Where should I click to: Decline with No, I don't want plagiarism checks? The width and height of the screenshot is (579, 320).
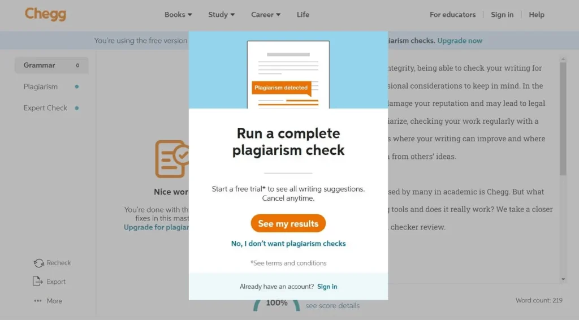coord(288,244)
